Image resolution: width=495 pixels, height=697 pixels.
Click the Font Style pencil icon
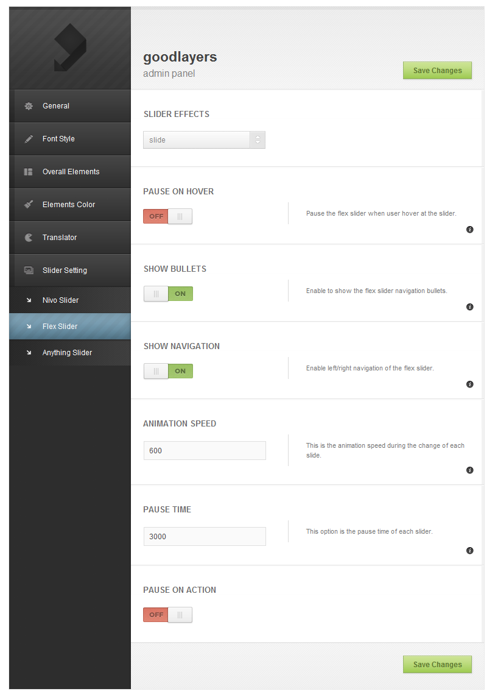(29, 139)
